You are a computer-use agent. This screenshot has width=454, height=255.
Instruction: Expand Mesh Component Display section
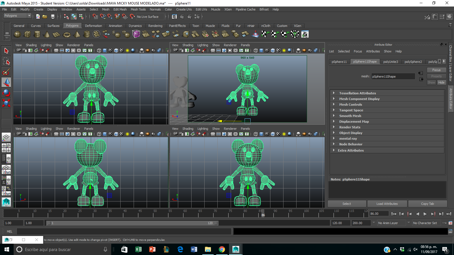click(x=387, y=99)
